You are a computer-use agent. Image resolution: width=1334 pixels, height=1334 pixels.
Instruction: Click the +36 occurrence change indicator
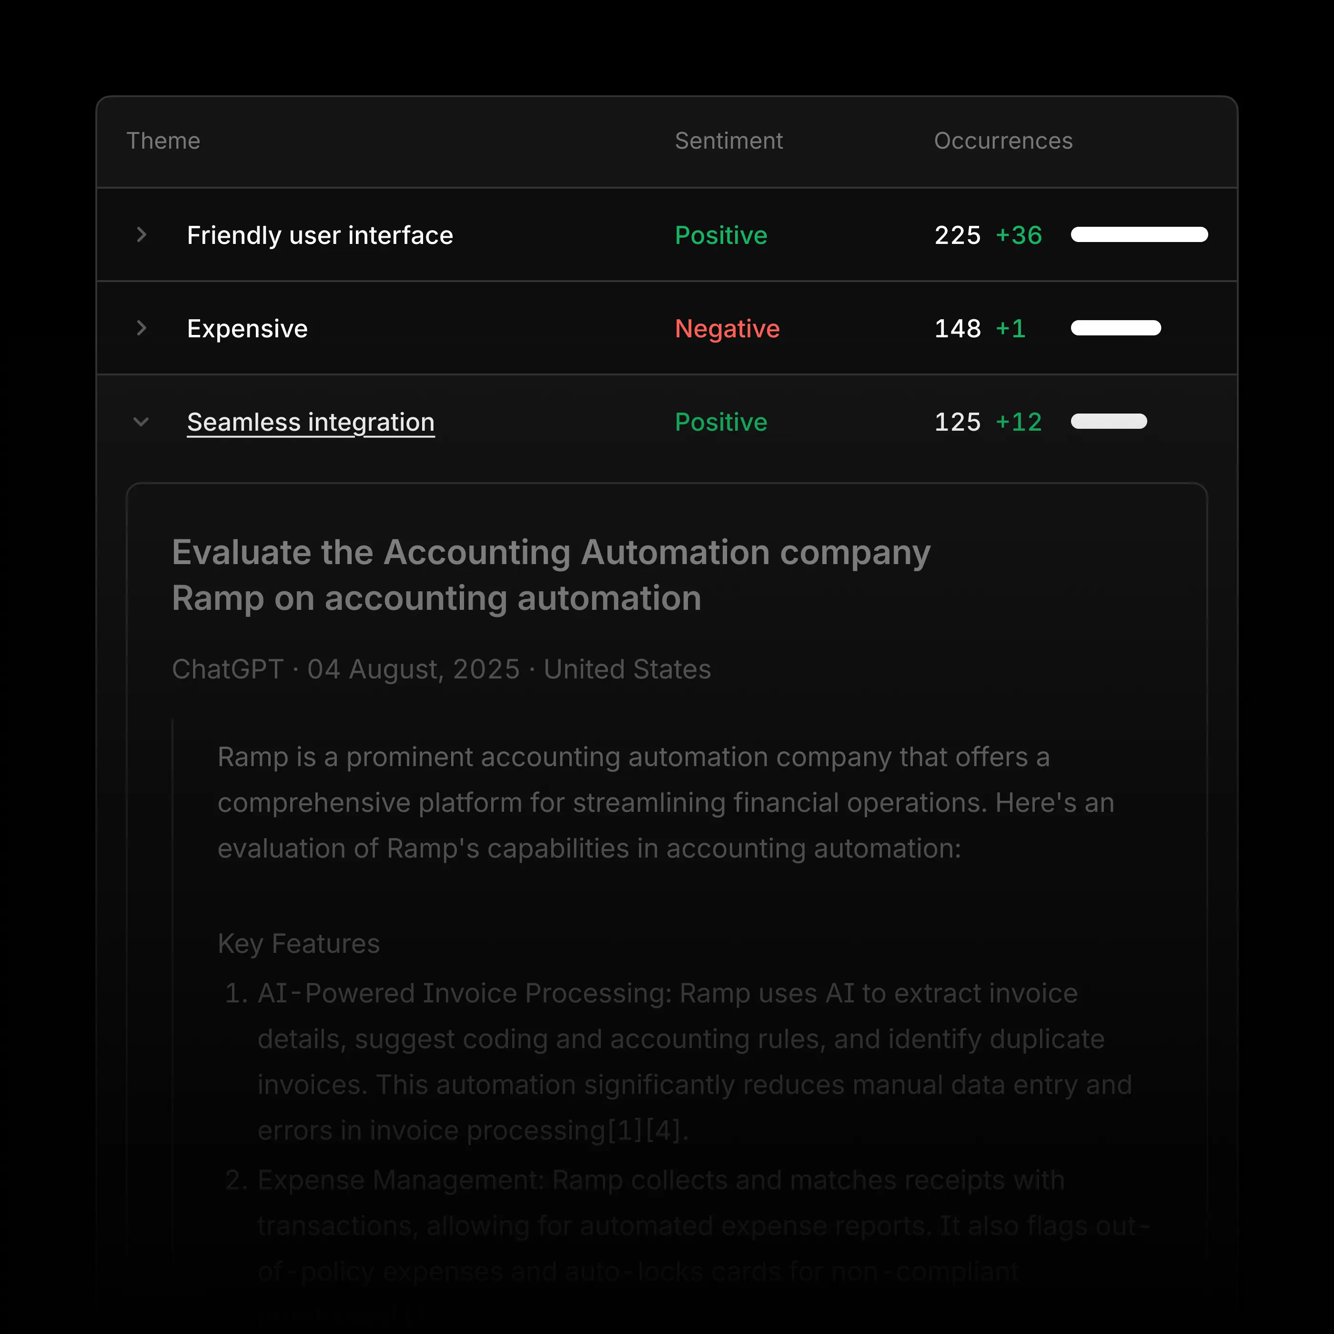pos(1019,235)
